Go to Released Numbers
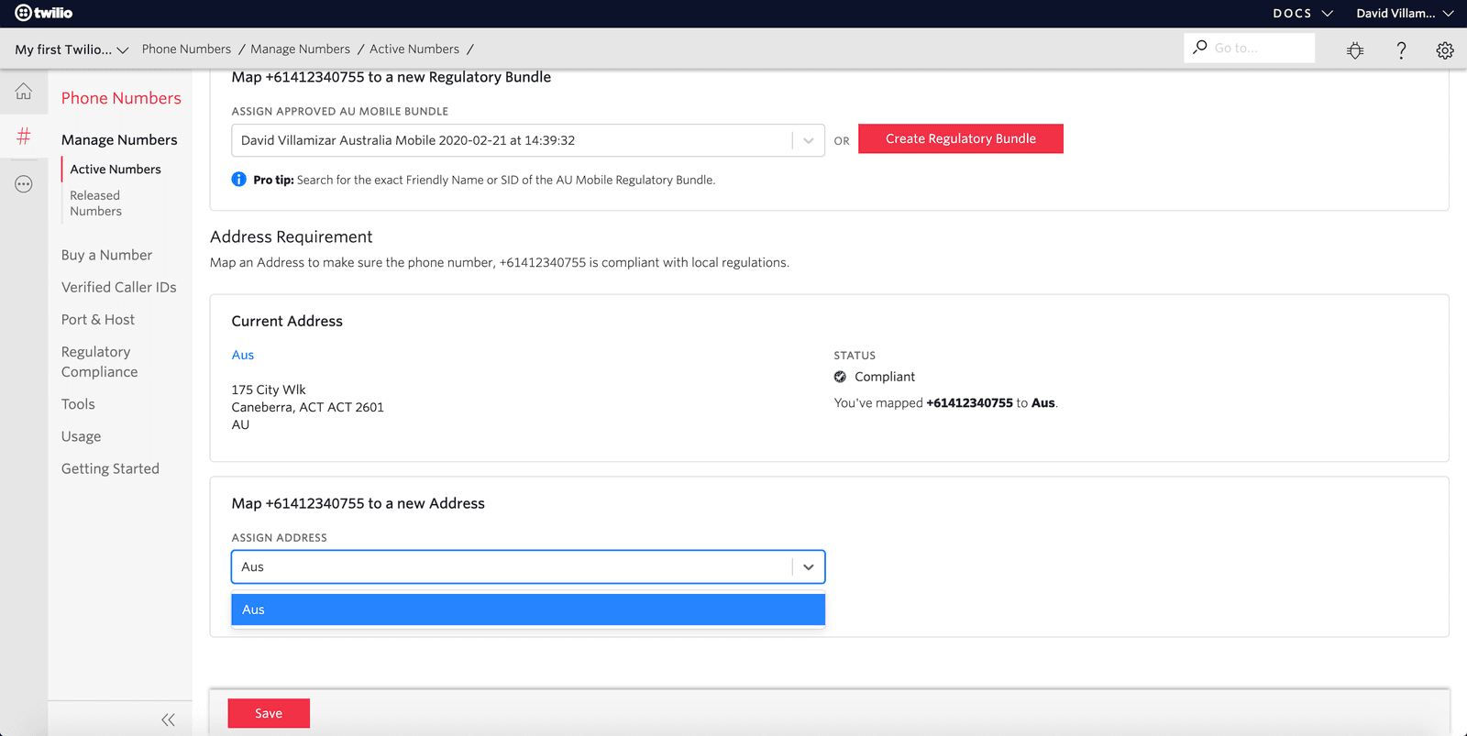The image size is (1467, 736). pos(95,203)
